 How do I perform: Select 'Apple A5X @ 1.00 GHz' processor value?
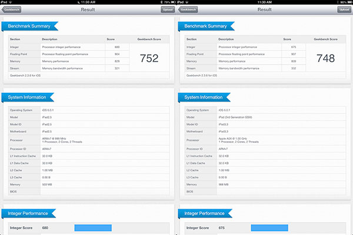[x=233, y=139]
